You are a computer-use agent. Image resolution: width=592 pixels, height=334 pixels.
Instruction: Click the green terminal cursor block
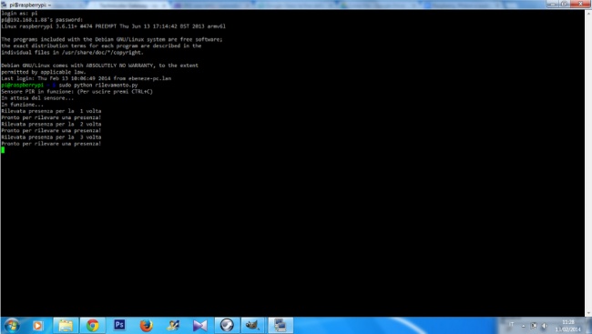pos(3,150)
